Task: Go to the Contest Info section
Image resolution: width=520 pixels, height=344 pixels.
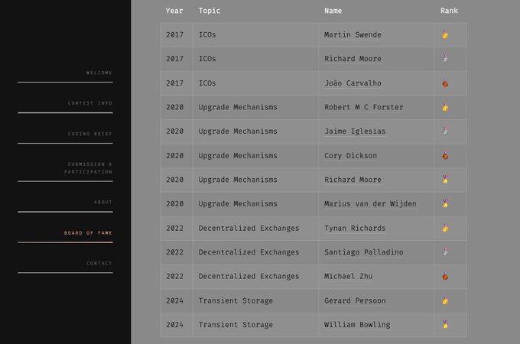Action: [x=90, y=103]
